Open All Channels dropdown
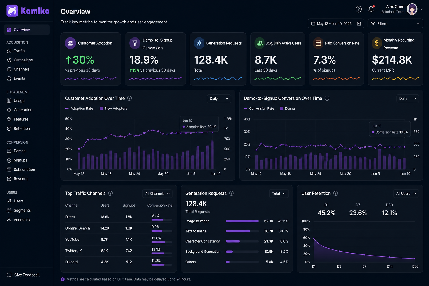The width and height of the screenshot is (429, 286). (x=158, y=194)
